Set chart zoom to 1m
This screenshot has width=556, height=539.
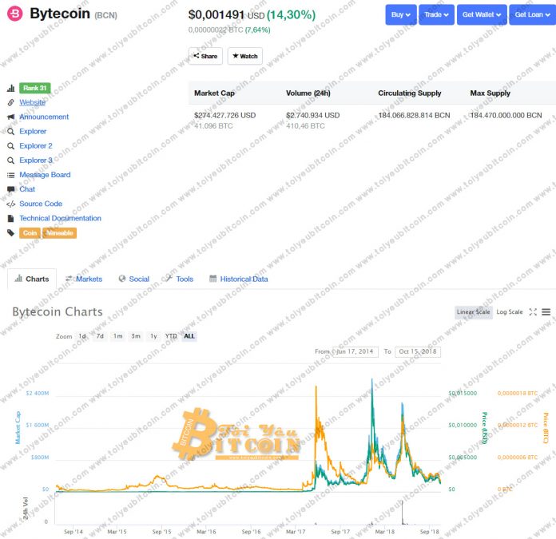pyautogui.click(x=118, y=336)
